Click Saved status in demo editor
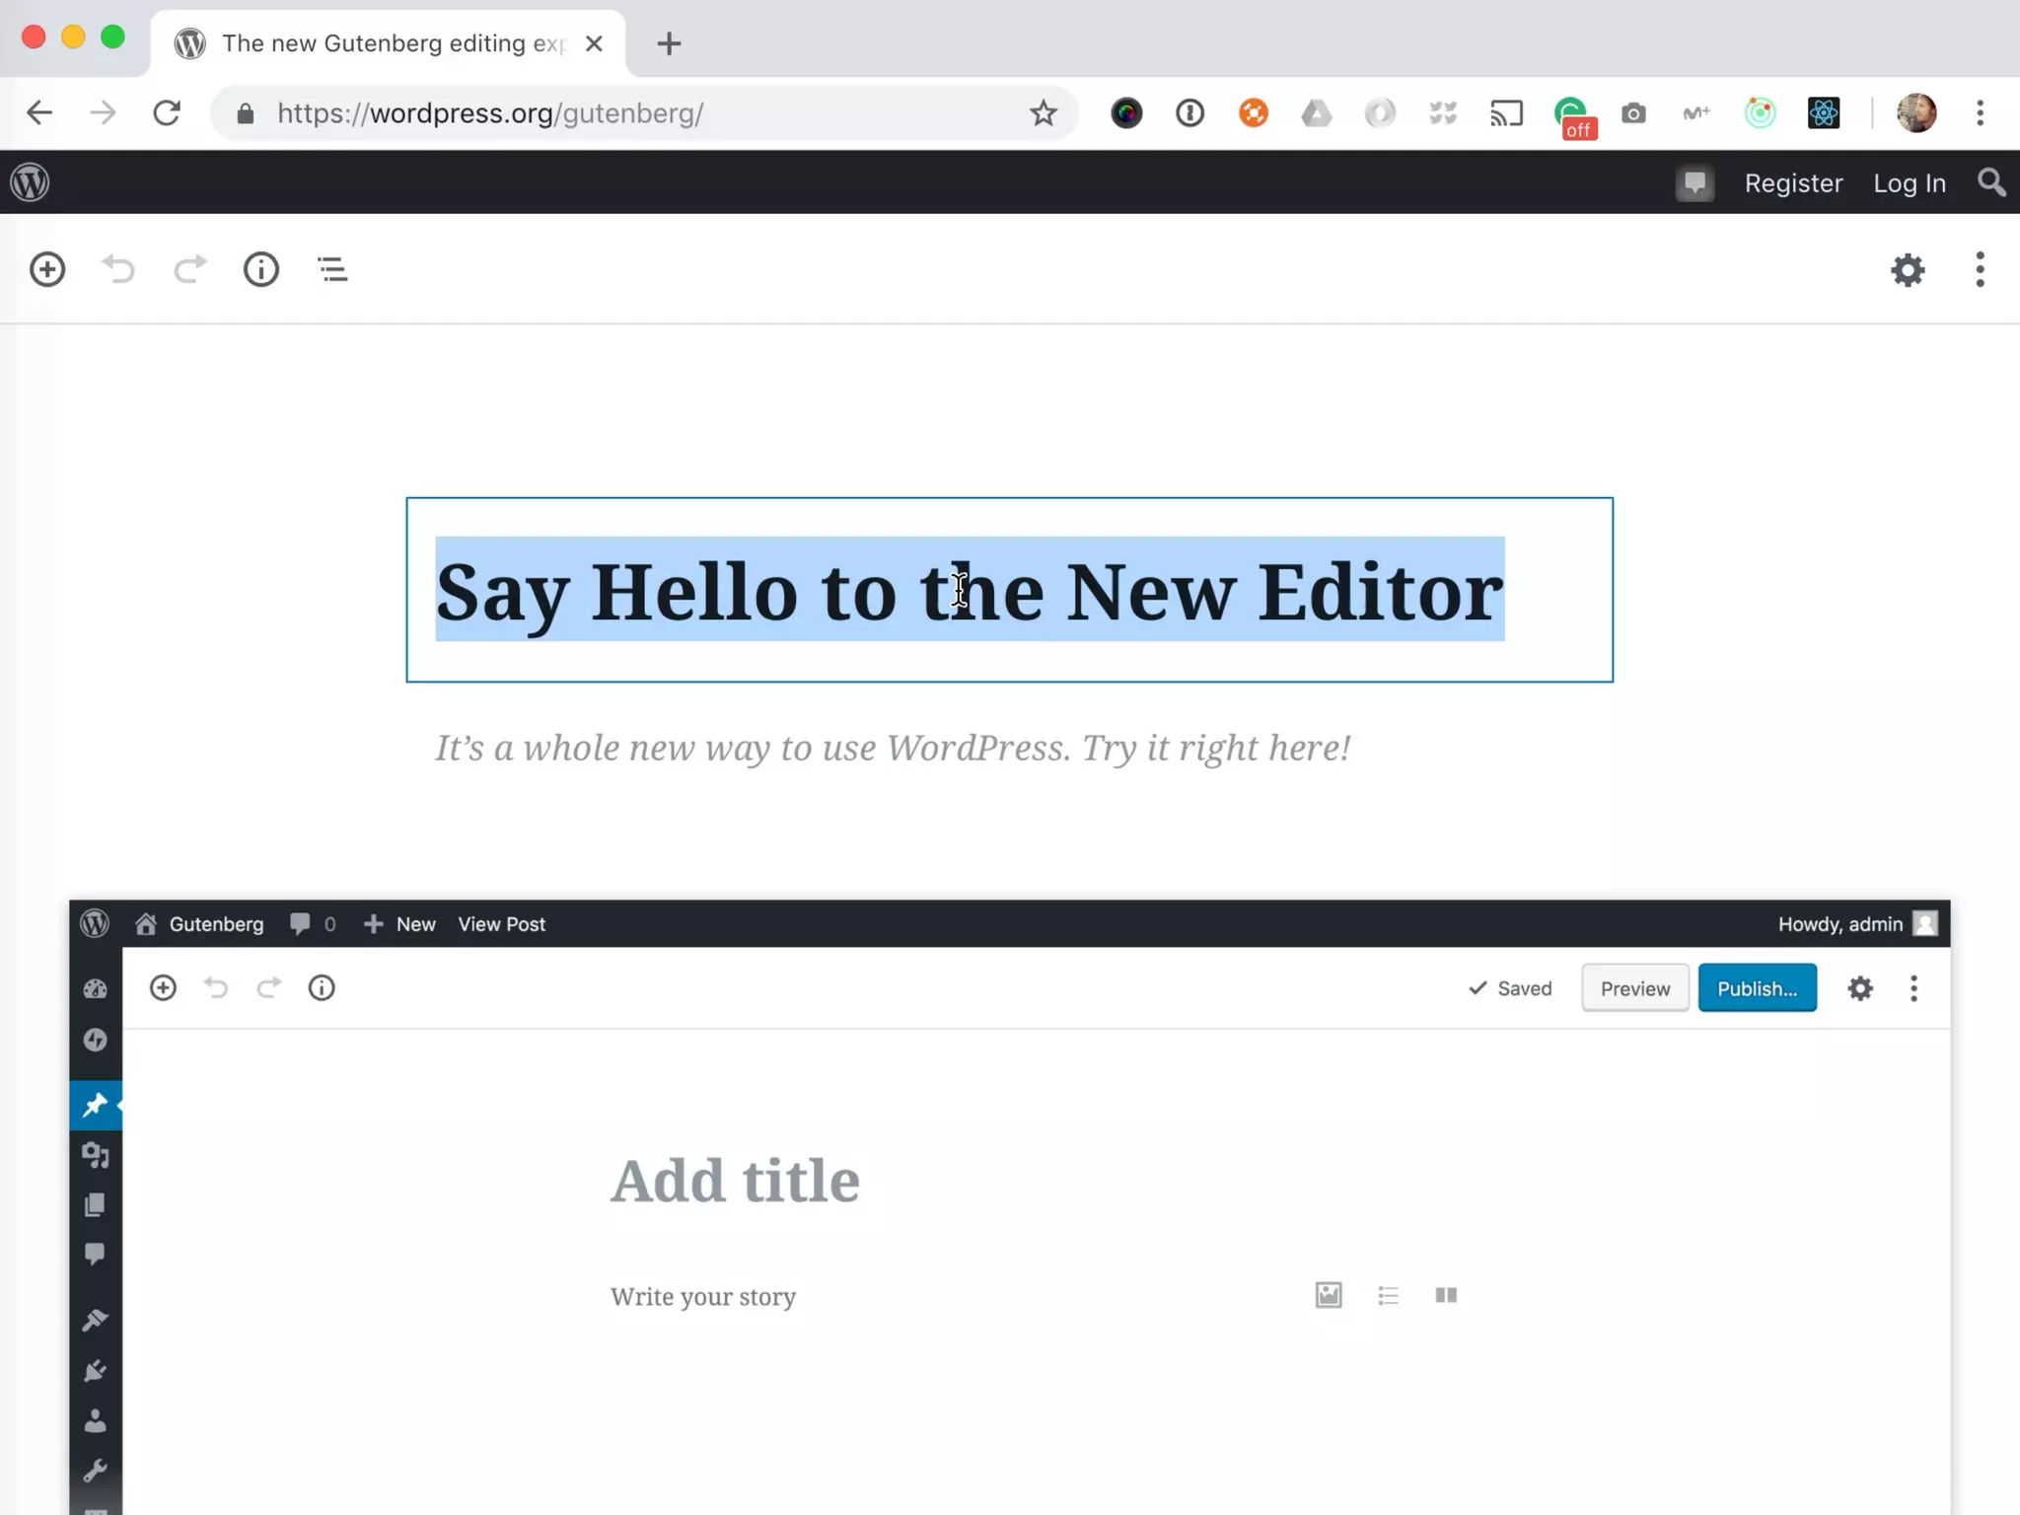2020x1515 pixels. click(1510, 988)
